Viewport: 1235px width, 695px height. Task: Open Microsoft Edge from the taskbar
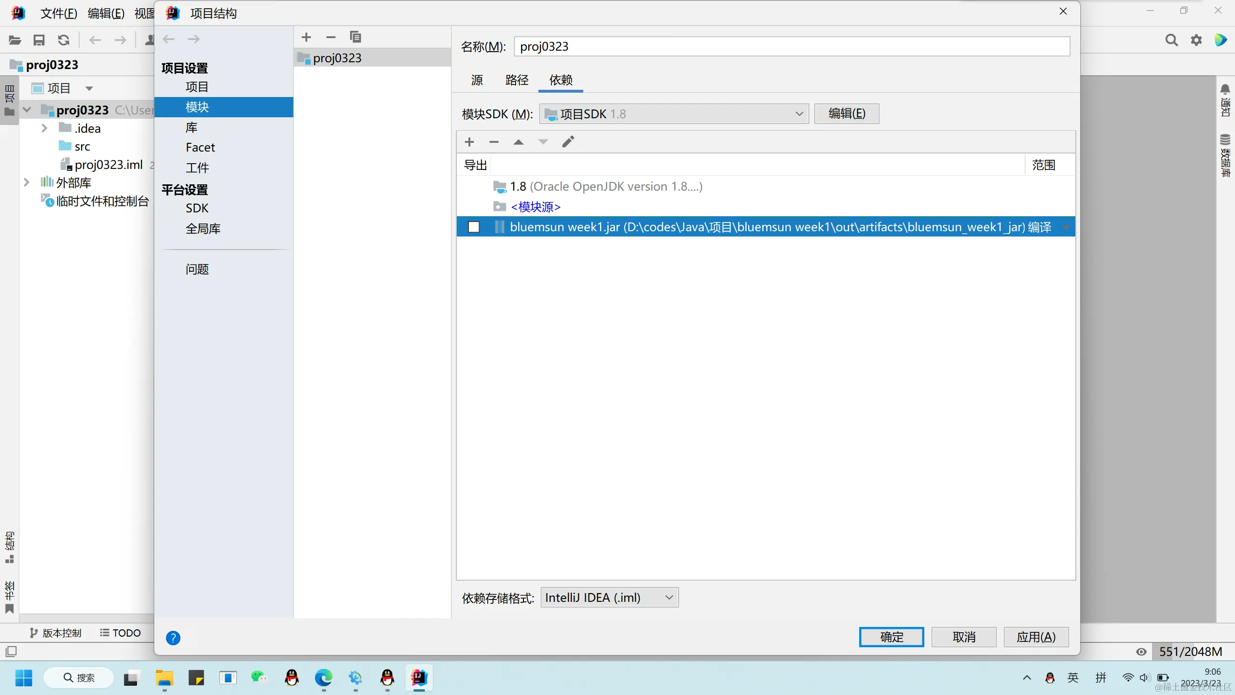[x=323, y=678]
